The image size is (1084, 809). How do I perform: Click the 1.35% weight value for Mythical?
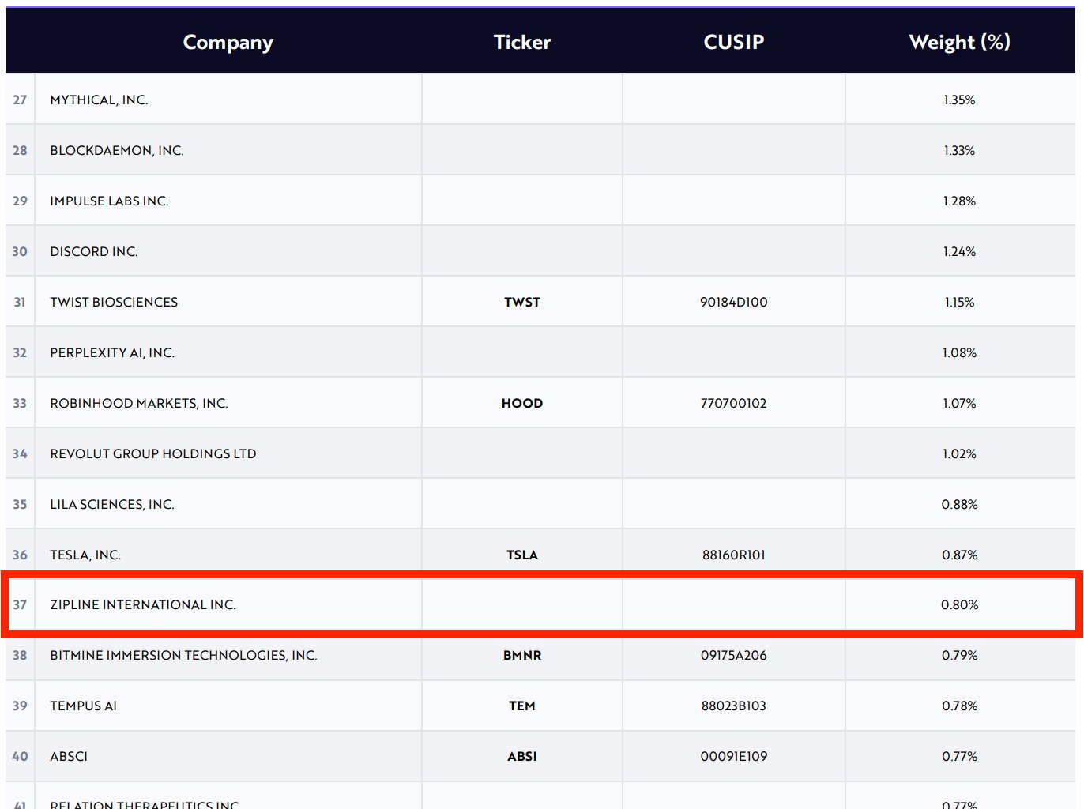pos(959,100)
